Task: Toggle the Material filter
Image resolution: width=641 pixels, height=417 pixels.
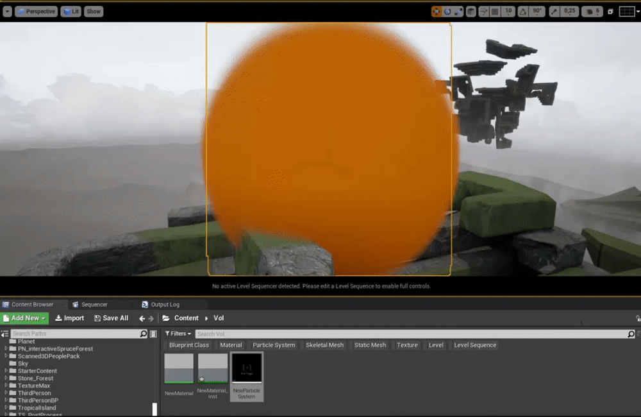Action: [231, 345]
